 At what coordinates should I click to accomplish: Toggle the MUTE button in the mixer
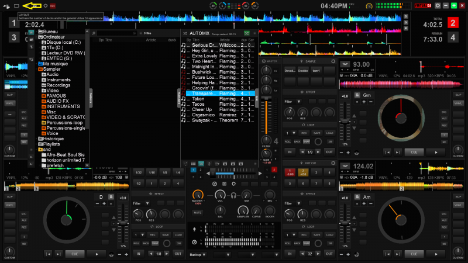tap(198, 213)
